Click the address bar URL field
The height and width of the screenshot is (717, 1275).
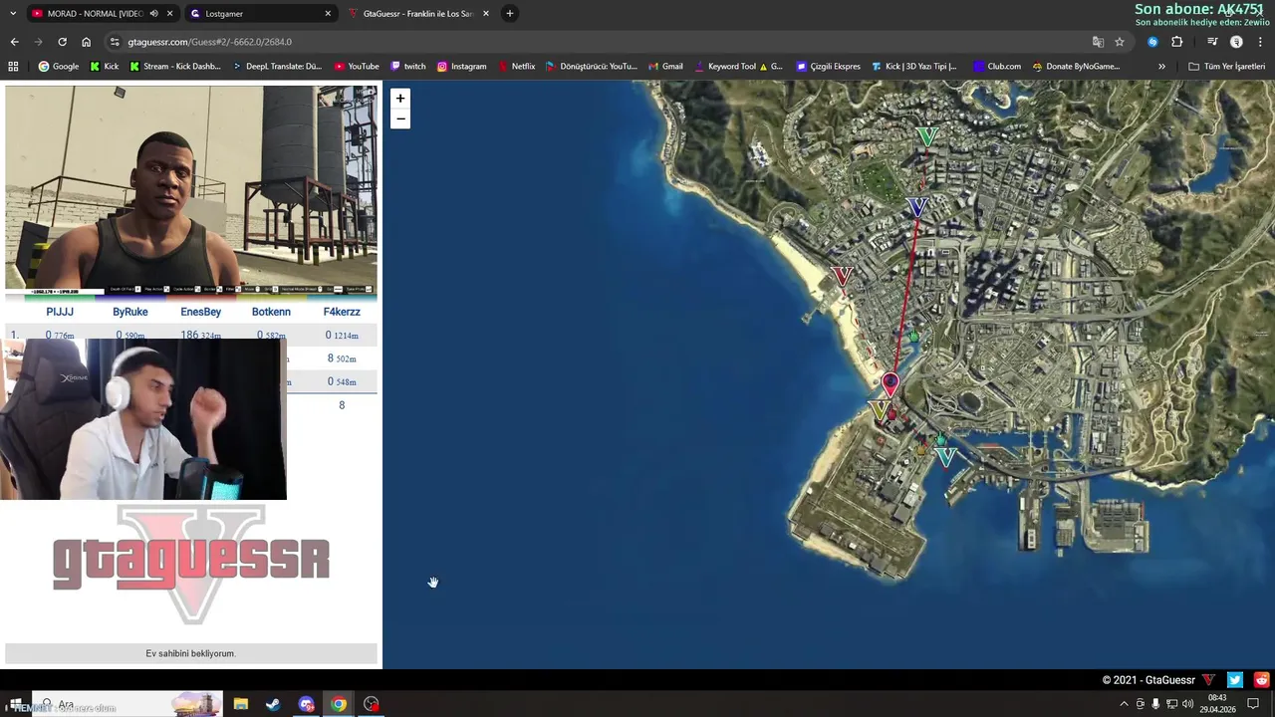coord(598,42)
